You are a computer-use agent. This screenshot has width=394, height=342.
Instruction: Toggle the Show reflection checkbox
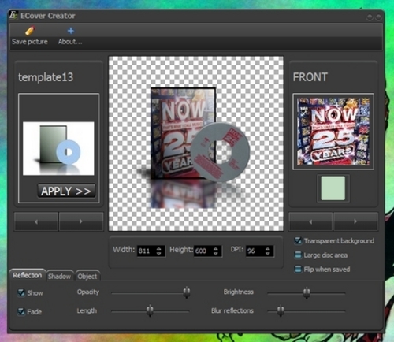coord(20,292)
